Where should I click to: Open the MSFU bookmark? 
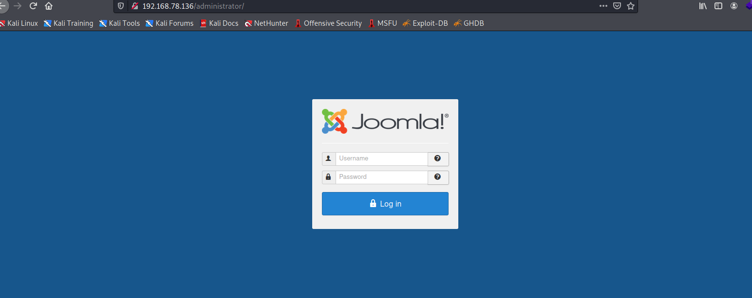click(x=383, y=23)
